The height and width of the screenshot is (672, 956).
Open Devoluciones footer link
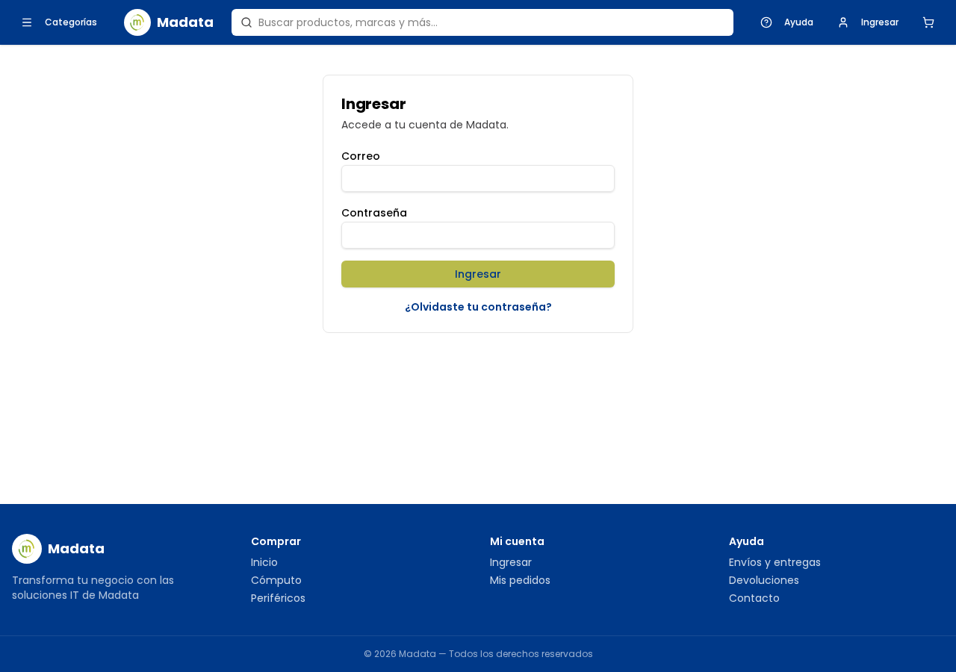(764, 580)
